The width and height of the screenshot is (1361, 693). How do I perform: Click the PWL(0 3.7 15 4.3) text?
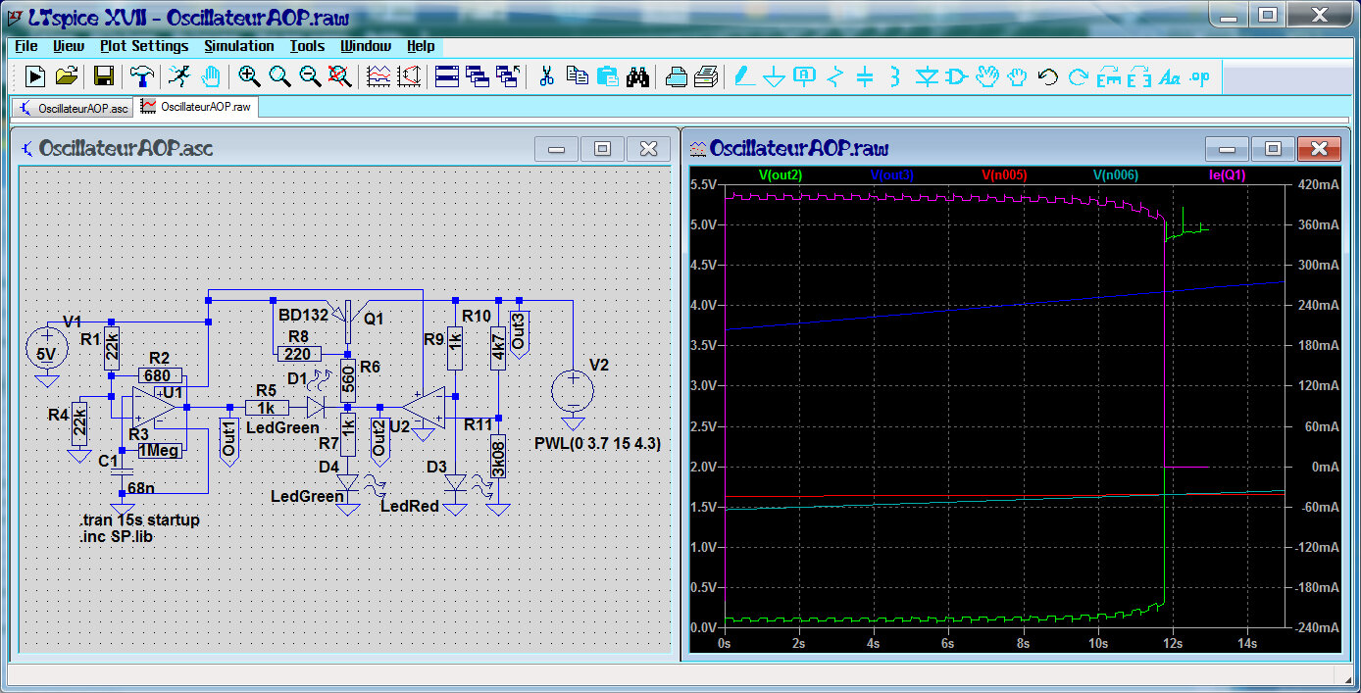click(597, 444)
